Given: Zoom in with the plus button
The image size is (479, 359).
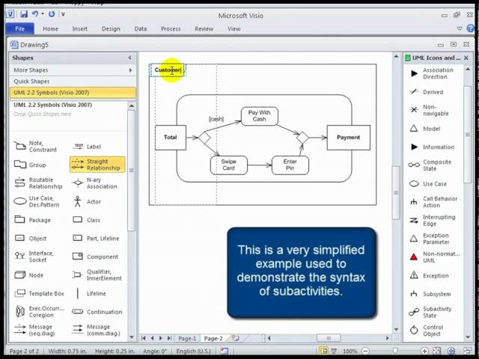Looking at the screenshot, I should pos(424,351).
